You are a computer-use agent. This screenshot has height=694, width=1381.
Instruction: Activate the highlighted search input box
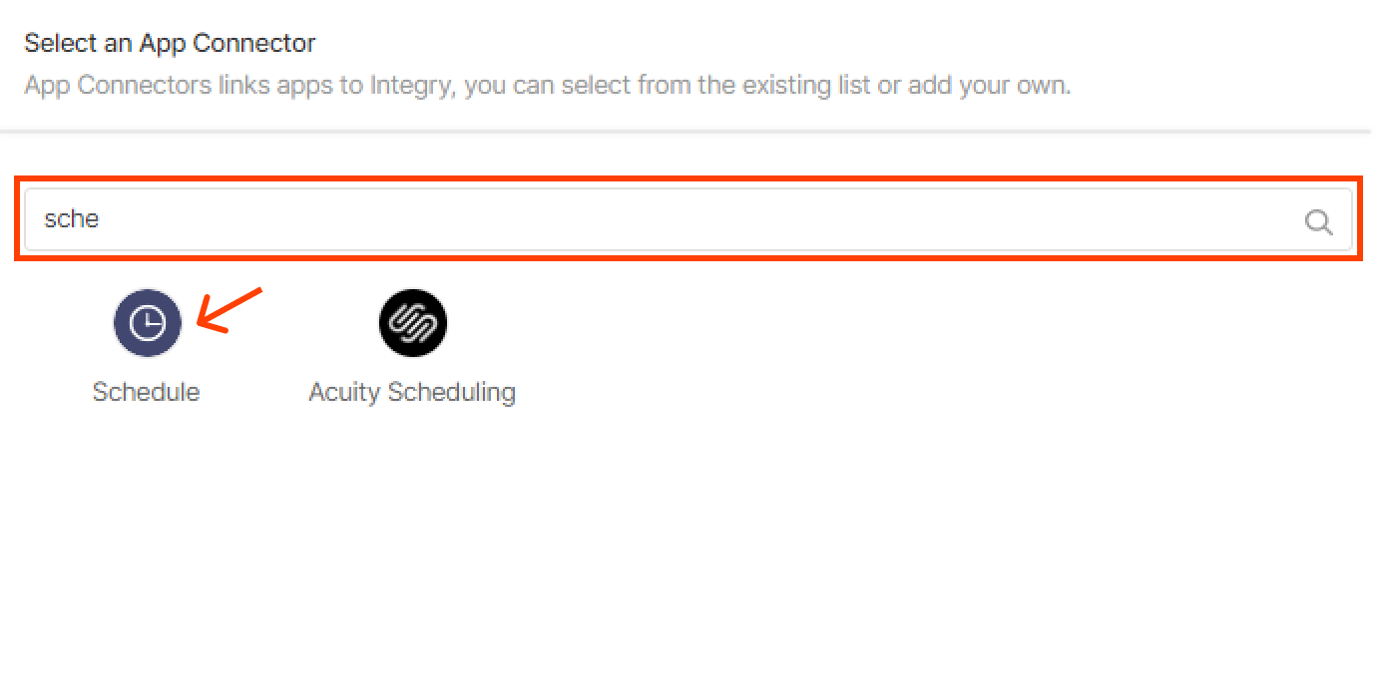pos(689,219)
